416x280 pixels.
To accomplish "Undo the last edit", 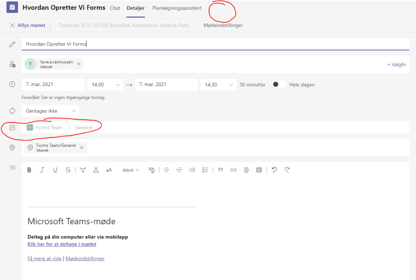I will click(274, 170).
